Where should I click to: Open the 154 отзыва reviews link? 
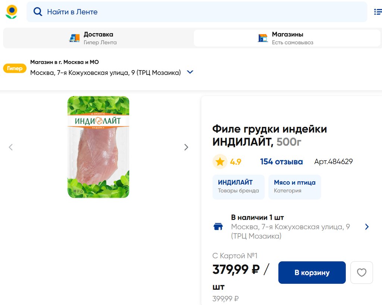281,162
